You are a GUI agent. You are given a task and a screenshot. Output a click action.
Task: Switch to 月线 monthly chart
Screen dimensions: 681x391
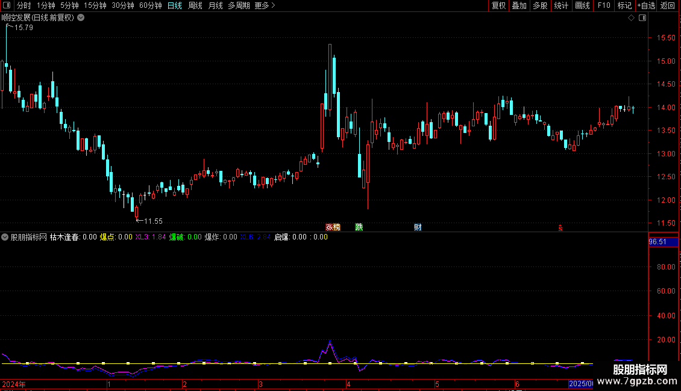click(215, 5)
